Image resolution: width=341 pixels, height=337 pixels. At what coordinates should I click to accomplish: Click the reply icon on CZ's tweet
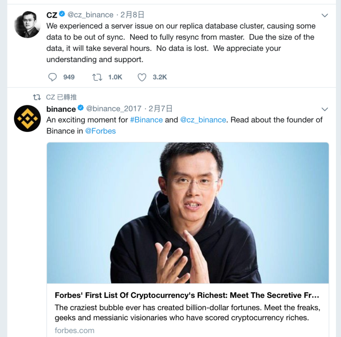coord(52,77)
